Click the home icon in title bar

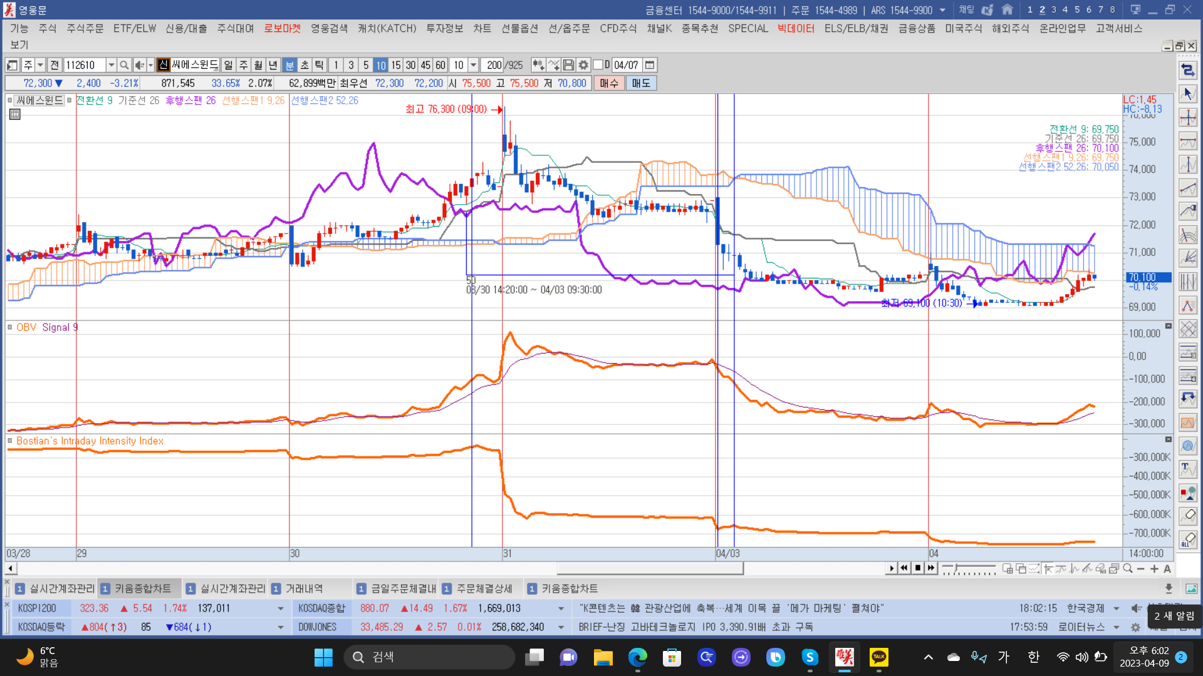point(1008,9)
